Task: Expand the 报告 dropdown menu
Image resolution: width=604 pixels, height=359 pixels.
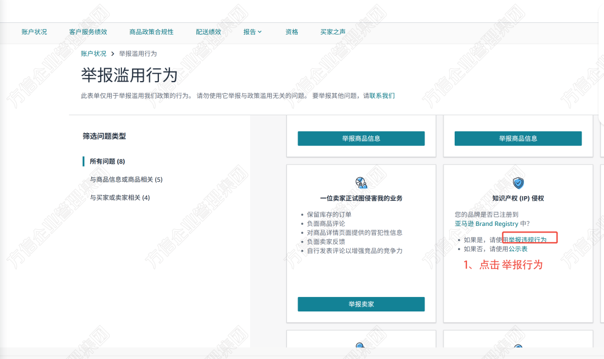Action: pyautogui.click(x=252, y=32)
